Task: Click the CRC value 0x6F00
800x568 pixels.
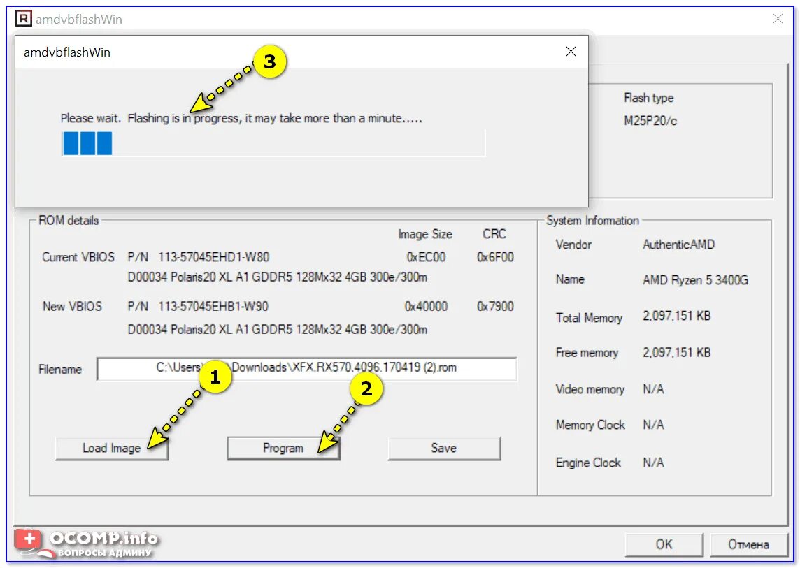Action: click(495, 257)
